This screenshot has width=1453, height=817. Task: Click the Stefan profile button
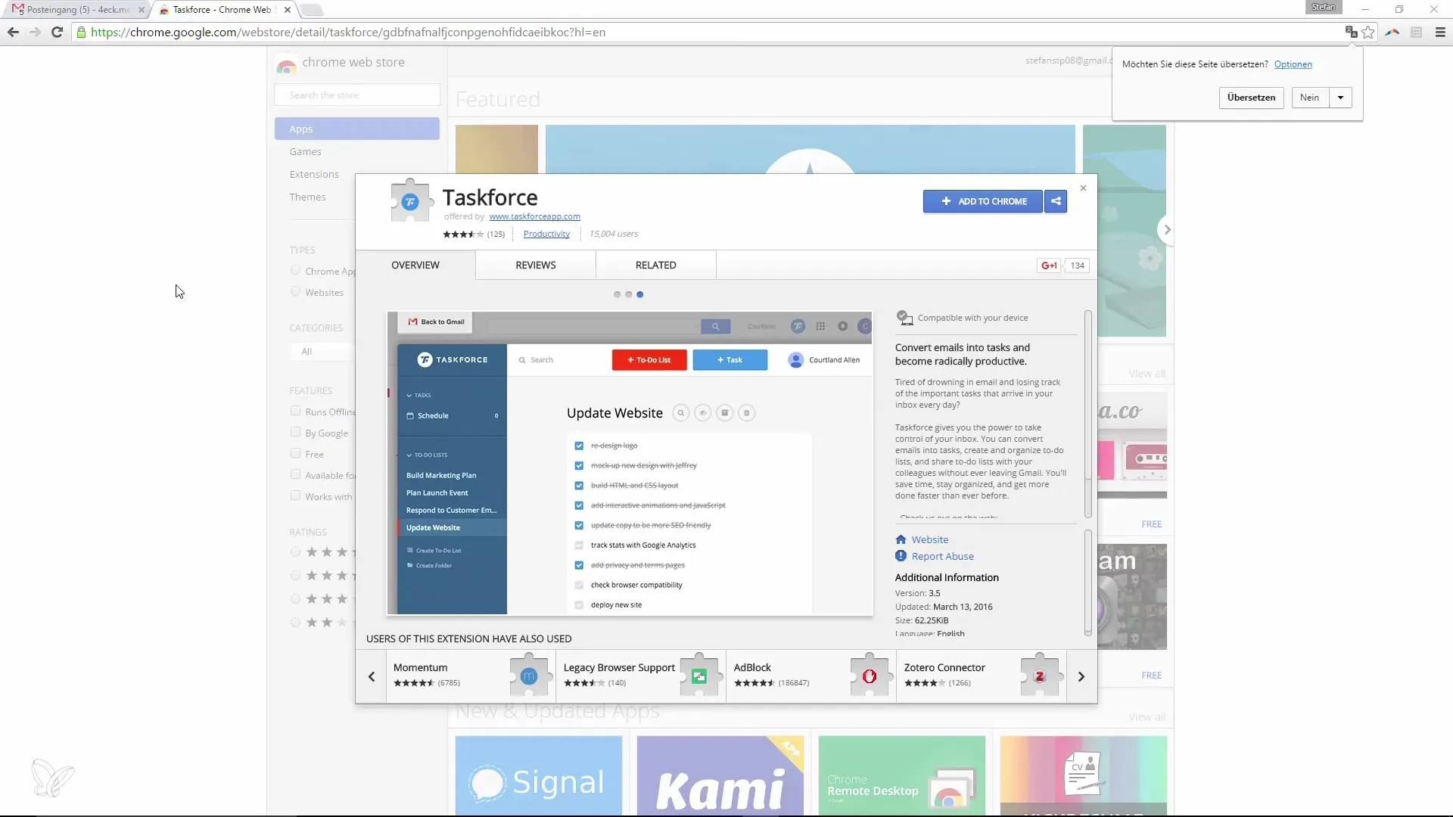[x=1324, y=7]
